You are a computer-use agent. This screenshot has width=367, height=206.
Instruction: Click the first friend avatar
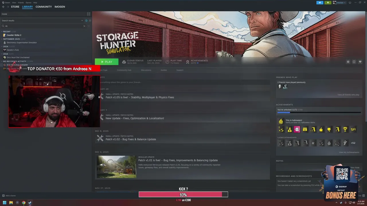(x=280, y=86)
